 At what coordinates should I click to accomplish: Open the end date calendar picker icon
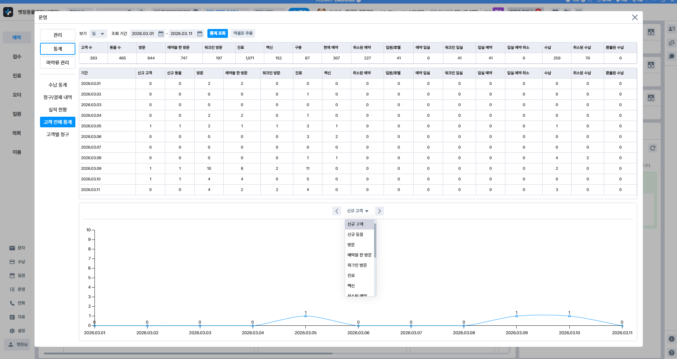(200, 34)
